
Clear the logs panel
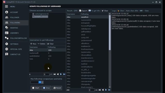121,11
